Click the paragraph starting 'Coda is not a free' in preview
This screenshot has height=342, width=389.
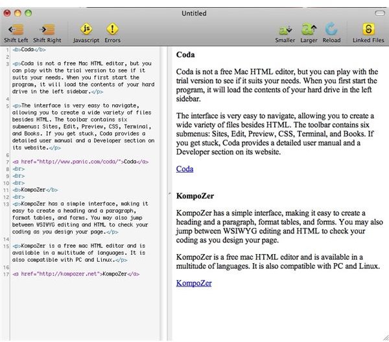click(x=277, y=85)
